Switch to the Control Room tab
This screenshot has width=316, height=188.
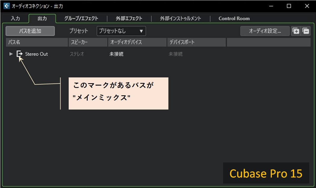[234, 18]
